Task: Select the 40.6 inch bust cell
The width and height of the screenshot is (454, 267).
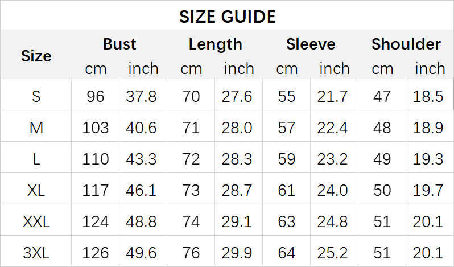Action: pos(142,128)
